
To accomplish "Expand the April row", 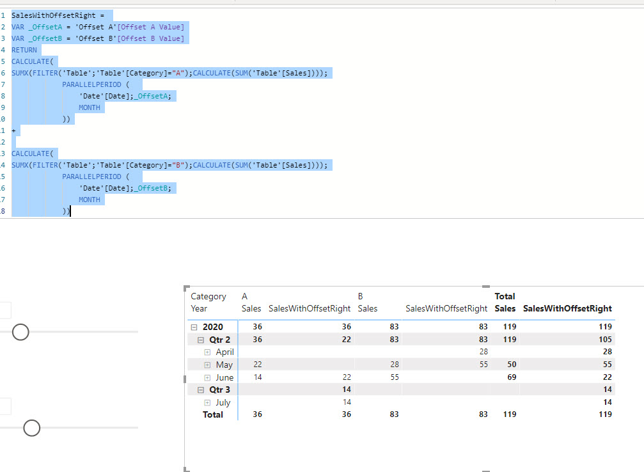I will 207,352.
